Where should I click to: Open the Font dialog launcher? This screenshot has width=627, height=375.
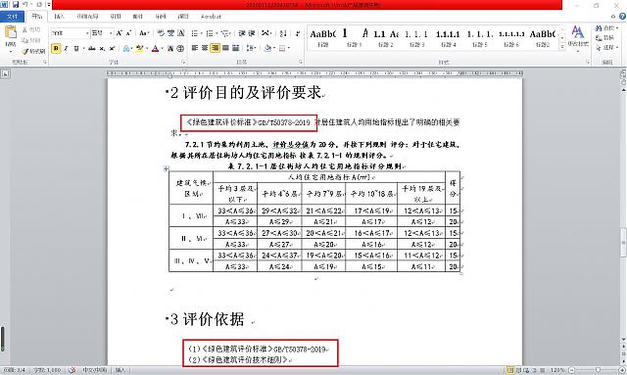point(183,63)
